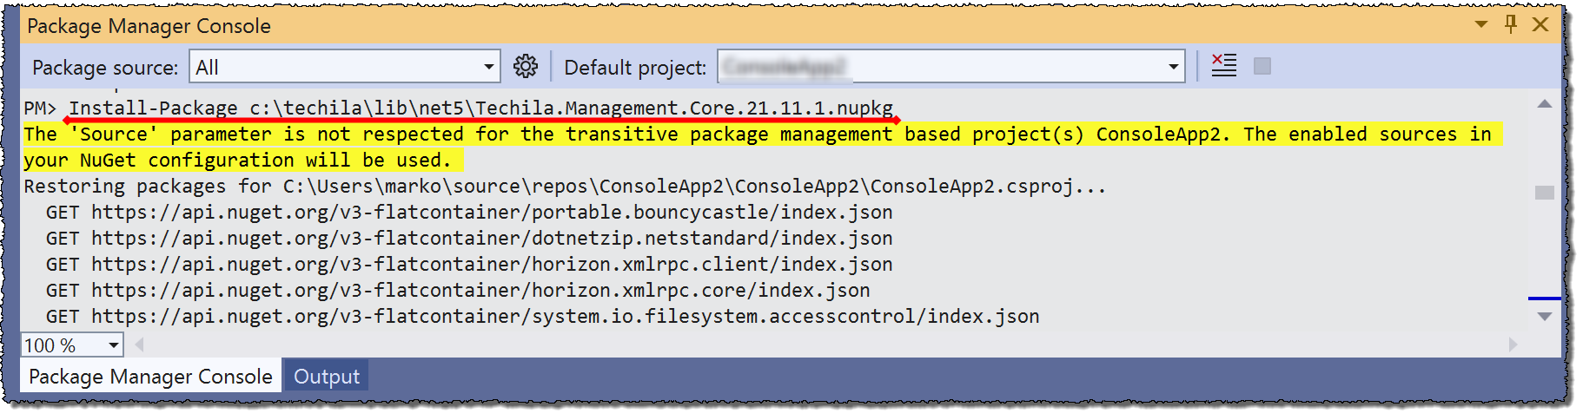The image size is (1583, 420).
Task: Click the horizontal scroll right arrow
Action: (1513, 345)
